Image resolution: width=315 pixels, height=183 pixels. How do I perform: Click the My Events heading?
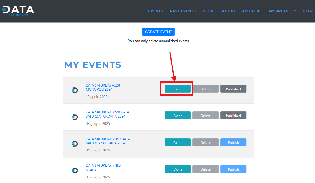(x=93, y=65)
